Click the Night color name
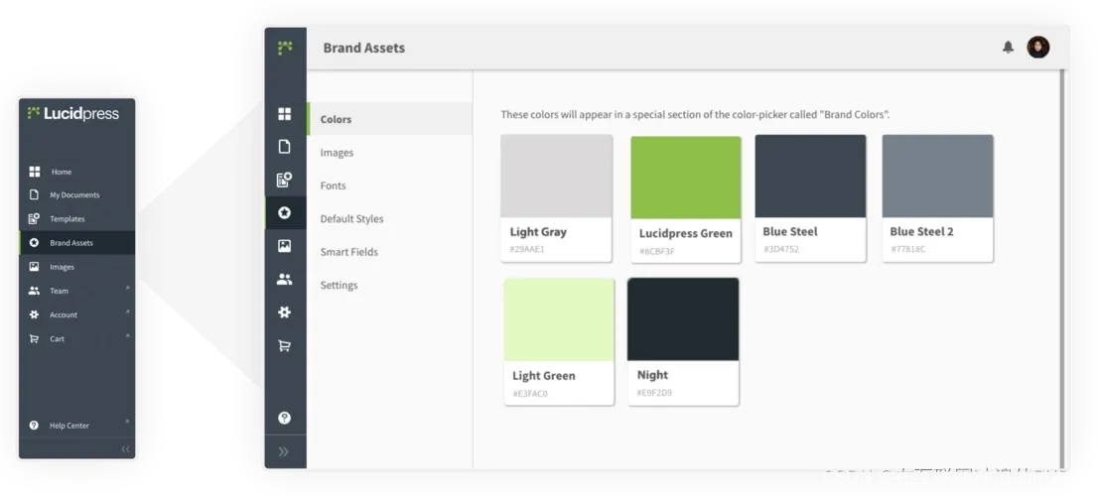The height and width of the screenshot is (496, 1097). pyautogui.click(x=653, y=375)
